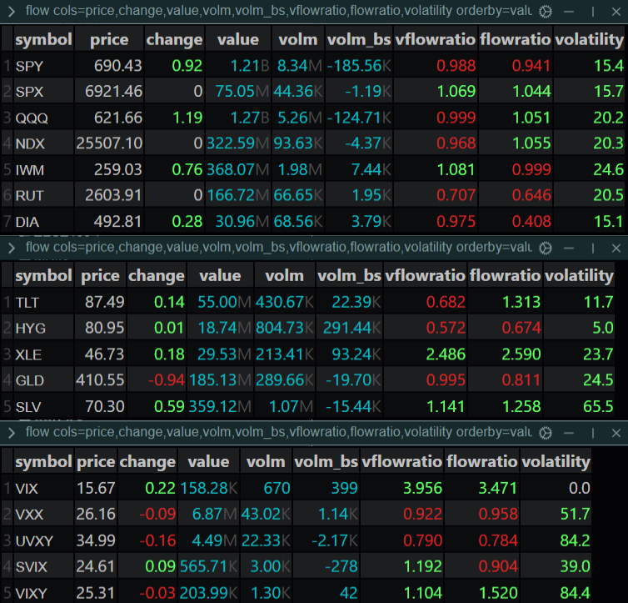Screen dimensions: 628x603
Task: Select the RUT symbol
Action: (x=29, y=196)
